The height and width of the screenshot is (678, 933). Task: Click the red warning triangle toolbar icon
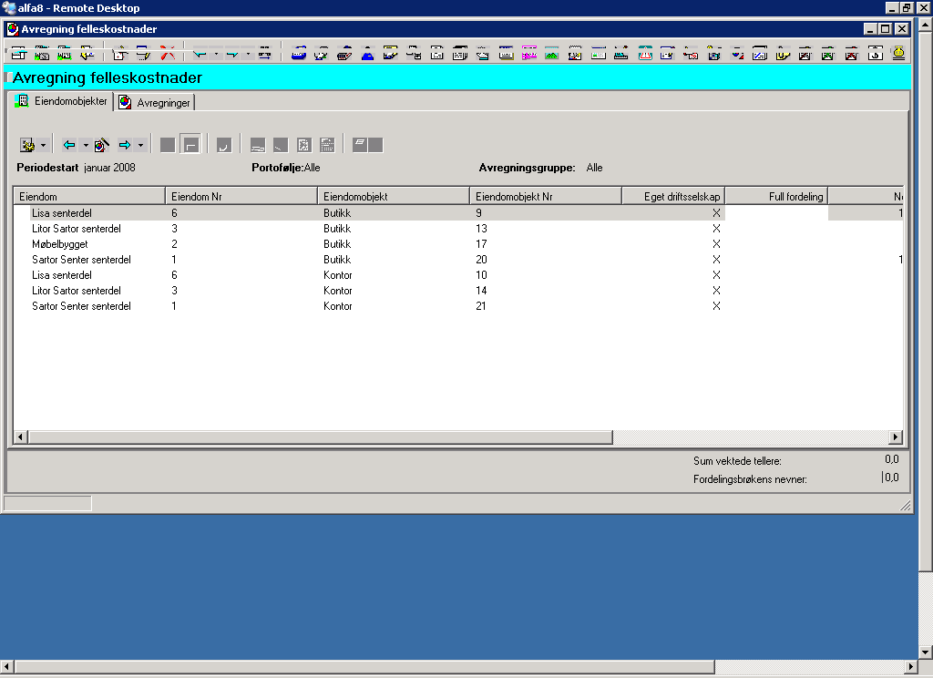[645, 54]
